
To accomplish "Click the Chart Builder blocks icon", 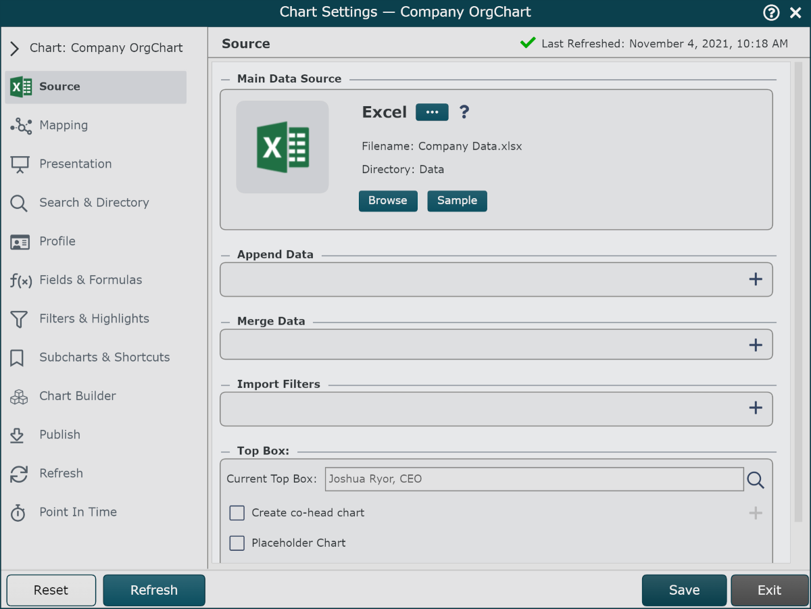I will [19, 397].
